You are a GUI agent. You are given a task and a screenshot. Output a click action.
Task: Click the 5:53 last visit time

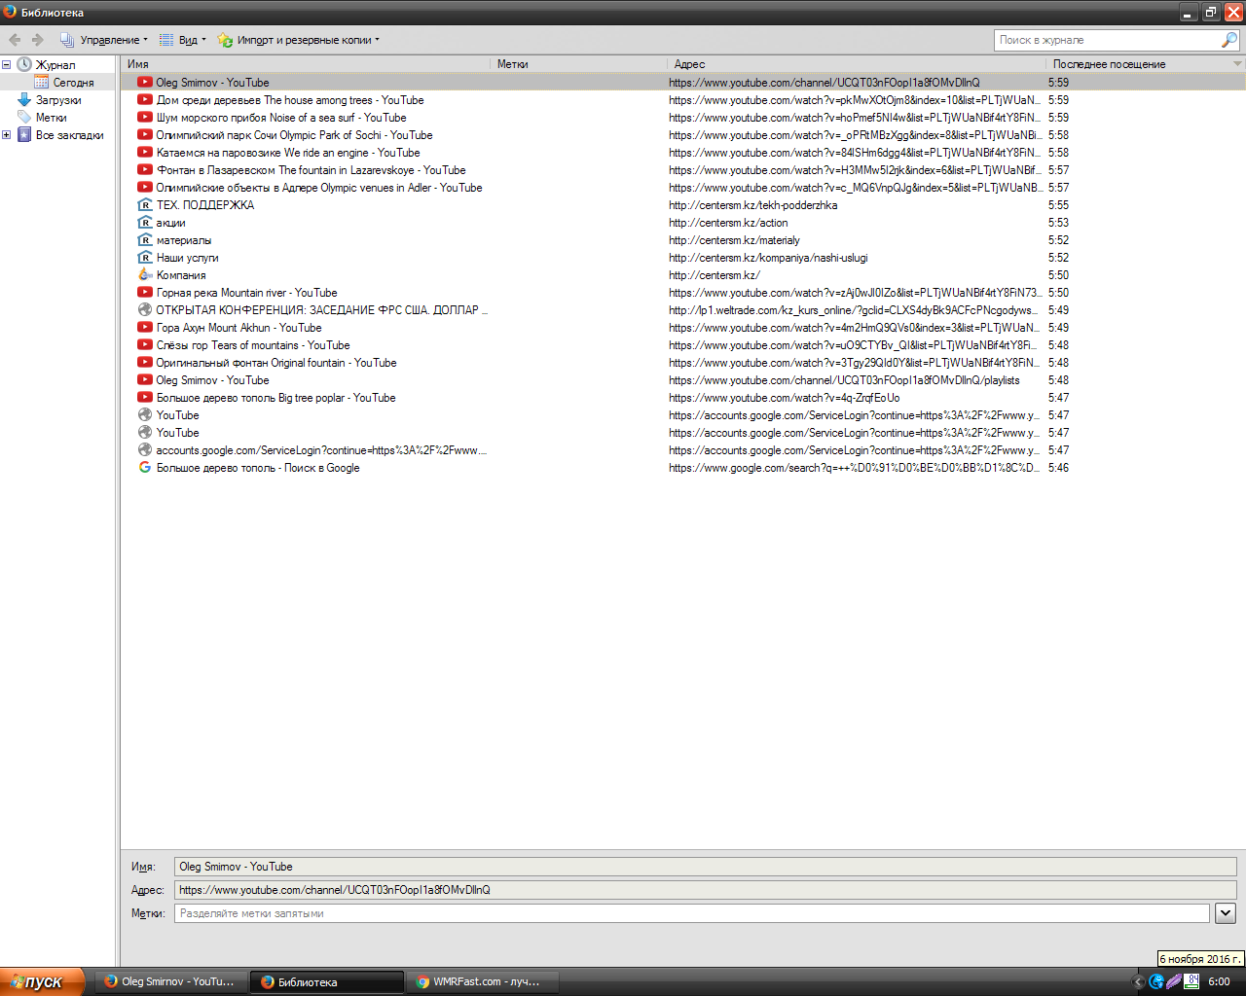click(x=1058, y=223)
